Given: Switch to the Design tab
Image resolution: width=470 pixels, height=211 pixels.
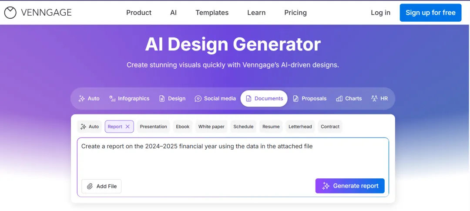Looking at the screenshot, I should coord(172,99).
